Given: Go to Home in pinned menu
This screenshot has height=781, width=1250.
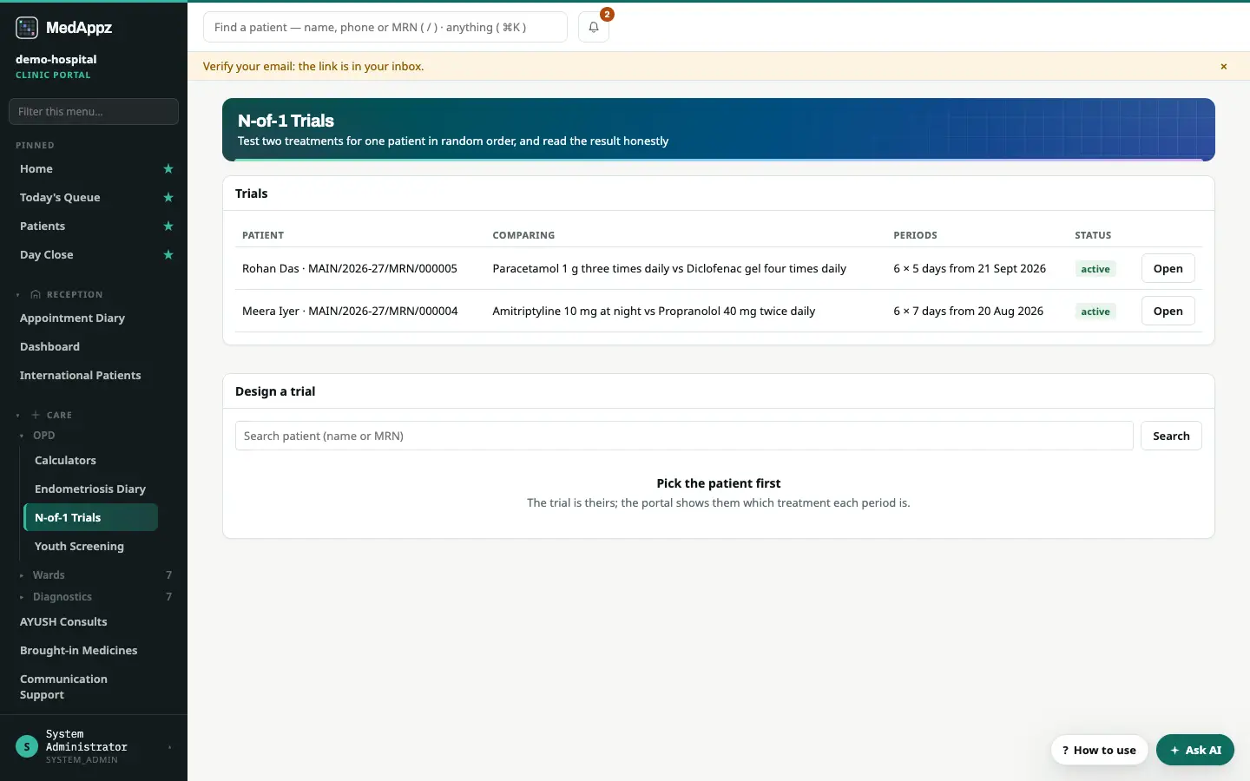Looking at the screenshot, I should pos(36,169).
